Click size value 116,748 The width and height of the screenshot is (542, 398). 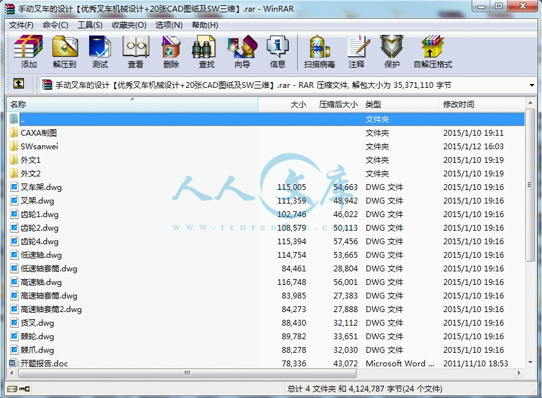click(291, 282)
